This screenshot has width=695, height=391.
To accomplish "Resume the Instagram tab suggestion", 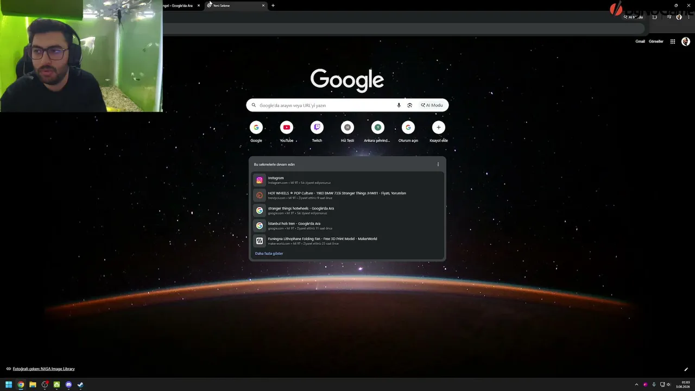I will point(347,180).
